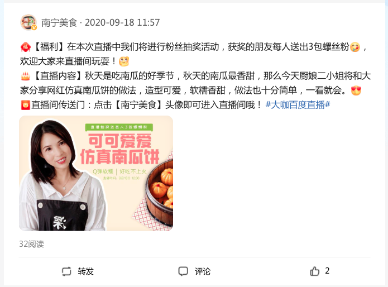Open the 评论 comments section
Image resolution: width=388 pixels, height=287 pixels.
pyautogui.click(x=203, y=271)
